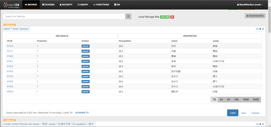This screenshot has width=271, height=127.
Task: Switch to the Explain result view
Action: 255,113
